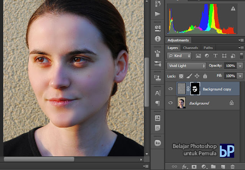Open the 3D panel cube icon

(158, 28)
